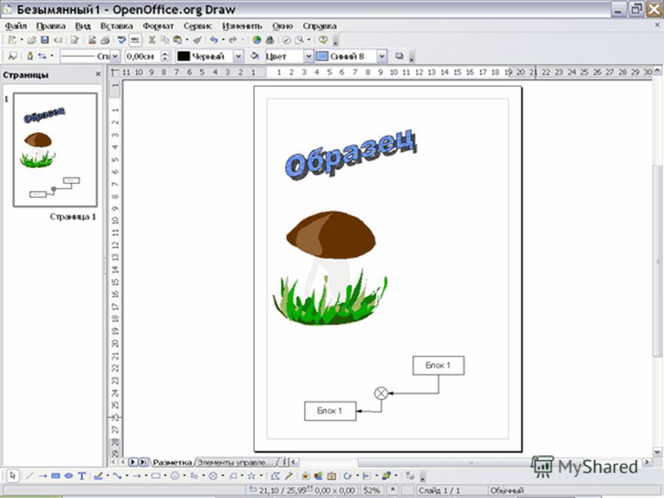Expand the Curve tool options arrow
Screen dimensions: 664x498
pos(108,476)
